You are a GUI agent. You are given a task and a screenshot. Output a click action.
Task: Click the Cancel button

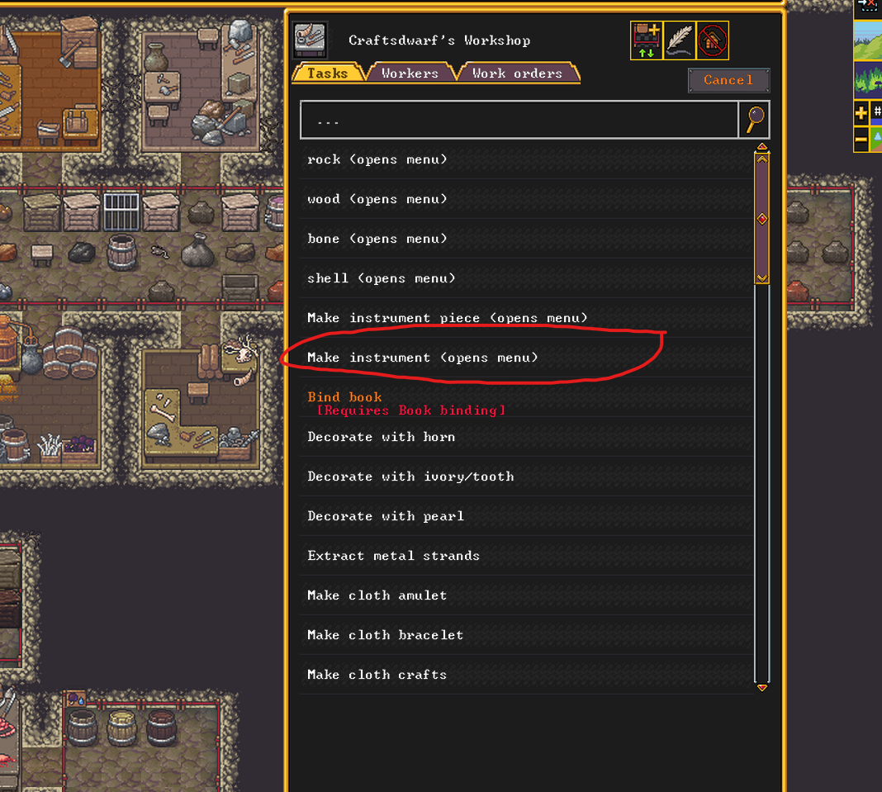(728, 80)
